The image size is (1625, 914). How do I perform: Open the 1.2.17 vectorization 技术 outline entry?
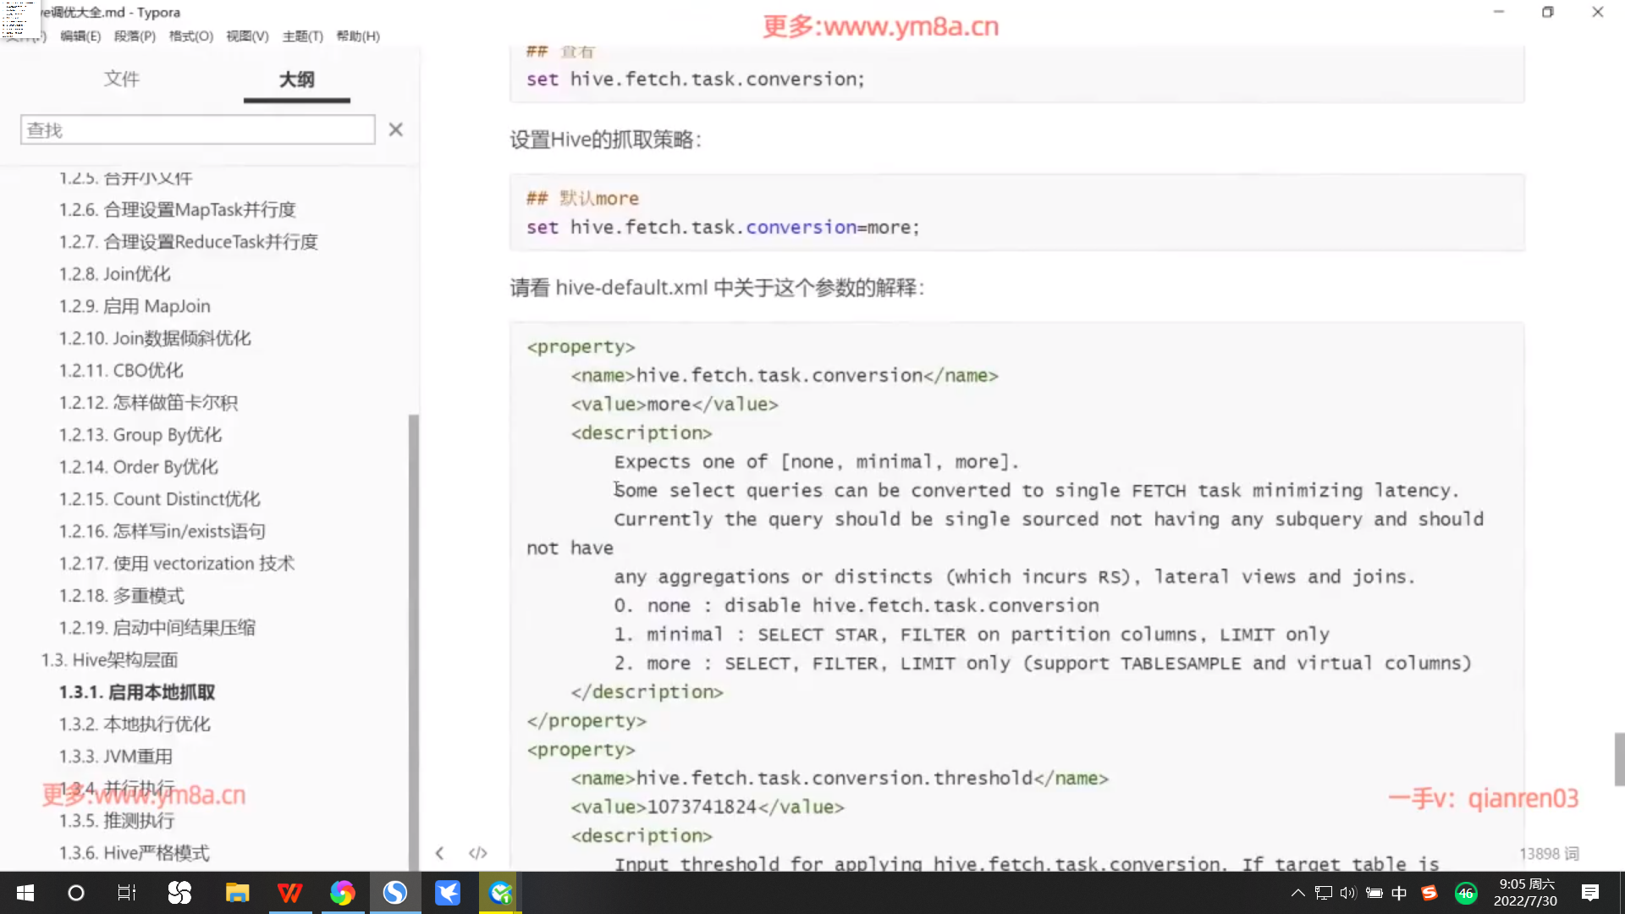tap(176, 564)
